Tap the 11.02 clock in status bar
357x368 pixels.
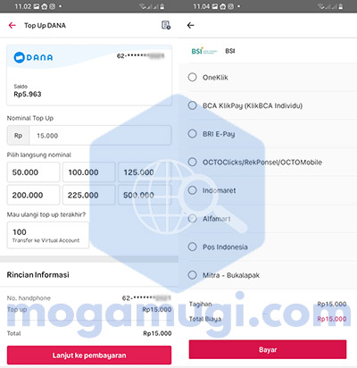pos(23,6)
